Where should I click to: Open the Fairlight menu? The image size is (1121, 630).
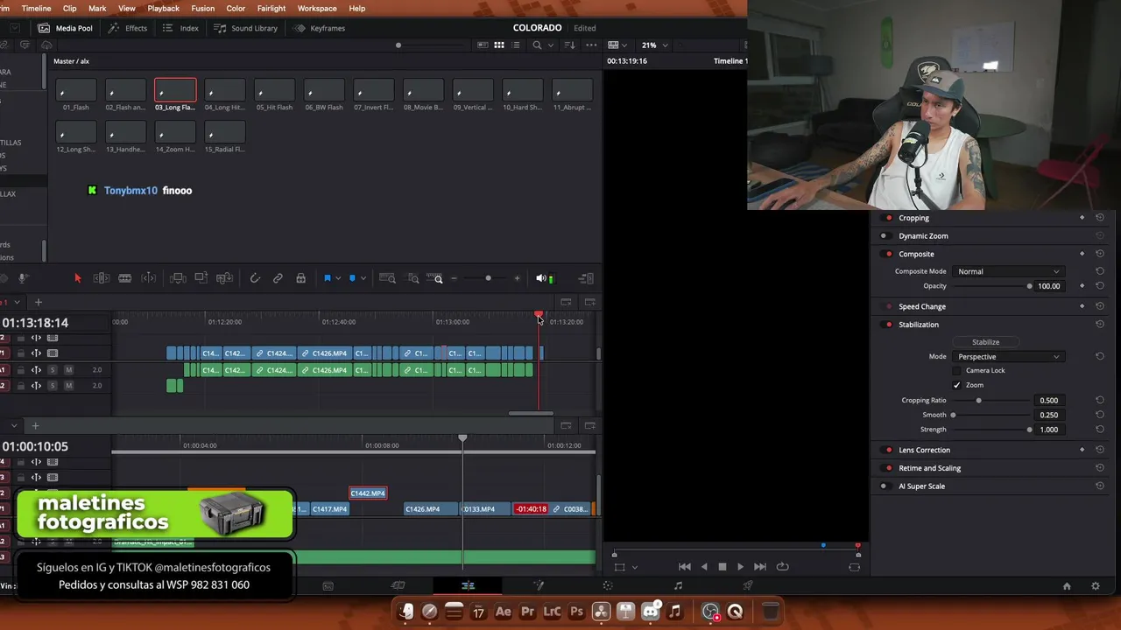point(271,8)
